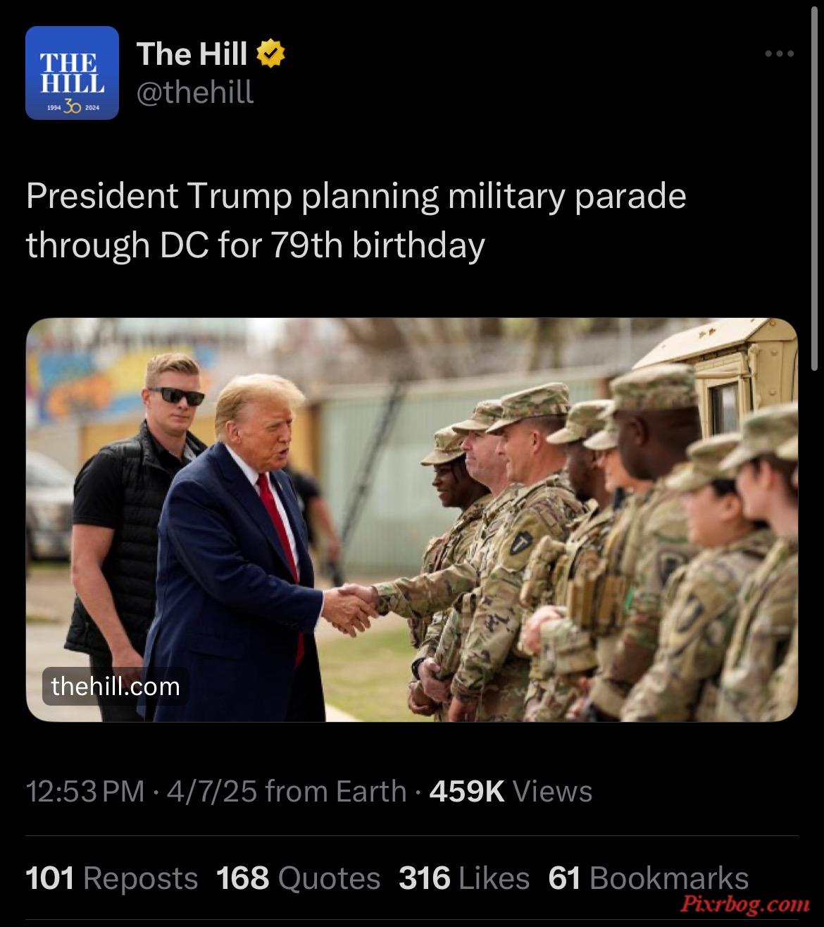Open the three-dot more options menu

pos(780,54)
